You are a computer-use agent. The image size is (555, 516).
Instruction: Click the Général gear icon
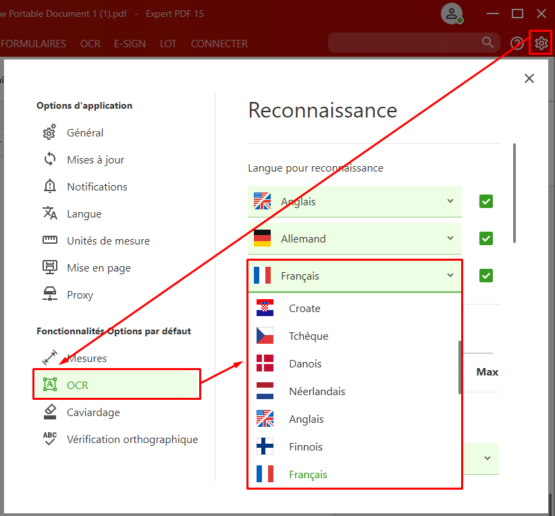point(49,132)
